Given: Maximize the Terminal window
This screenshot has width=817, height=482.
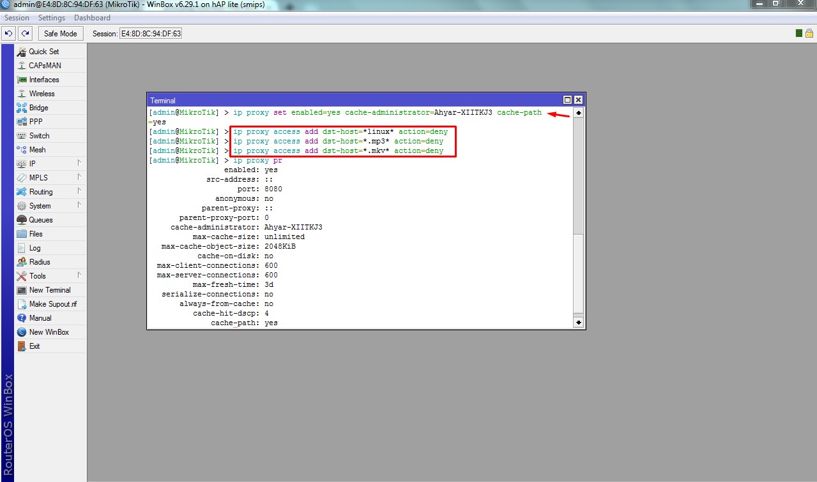Looking at the screenshot, I should (567, 100).
